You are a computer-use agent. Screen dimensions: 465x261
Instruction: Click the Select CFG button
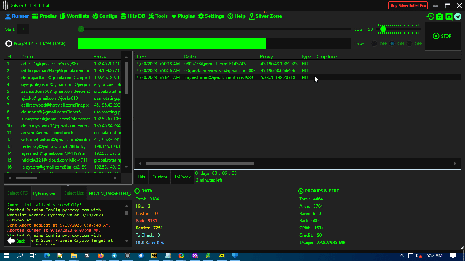(x=17, y=193)
